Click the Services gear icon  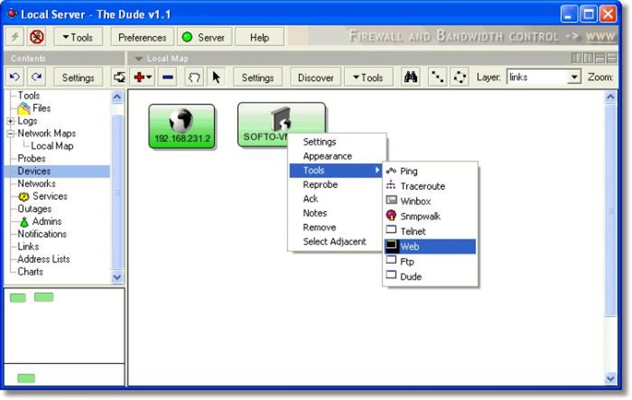coord(24,196)
